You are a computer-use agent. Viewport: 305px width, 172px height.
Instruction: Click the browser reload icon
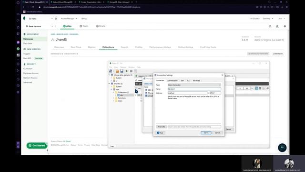point(33,7)
